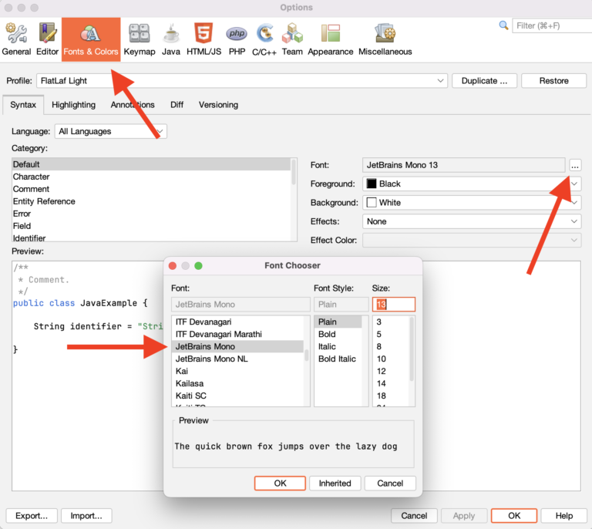
Task: Open the PHP options category
Action: [x=237, y=39]
